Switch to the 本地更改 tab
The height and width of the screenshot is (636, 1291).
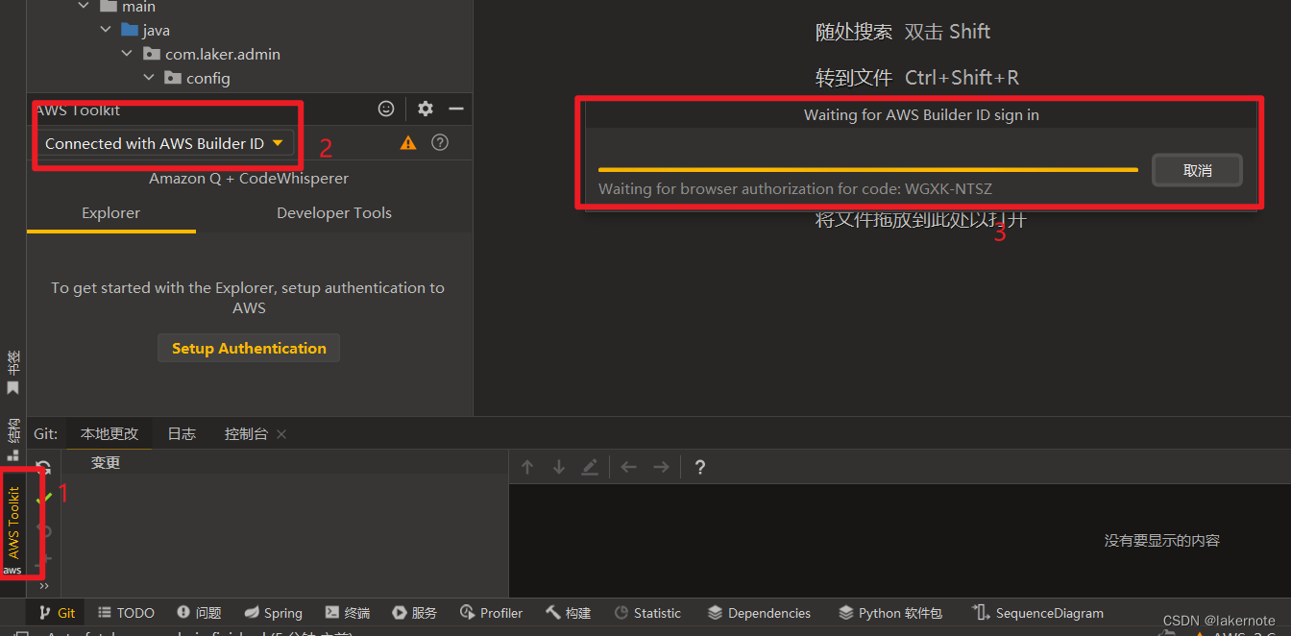click(110, 434)
